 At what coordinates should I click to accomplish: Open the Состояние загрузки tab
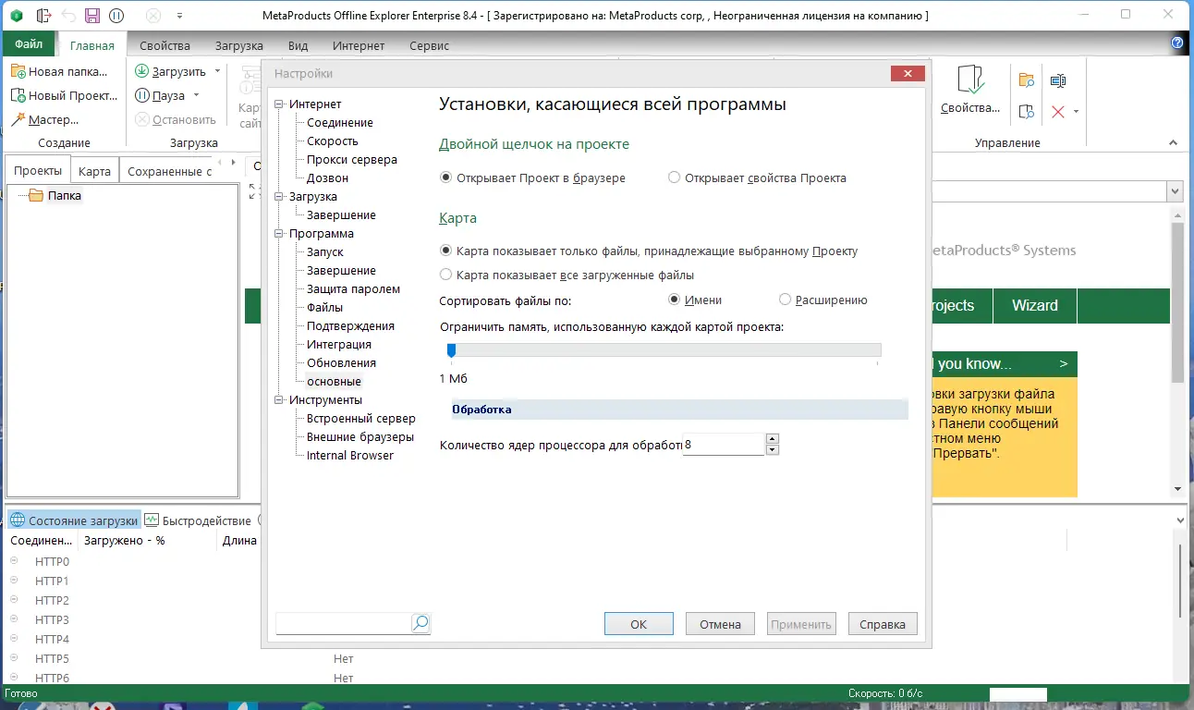pyautogui.click(x=74, y=520)
